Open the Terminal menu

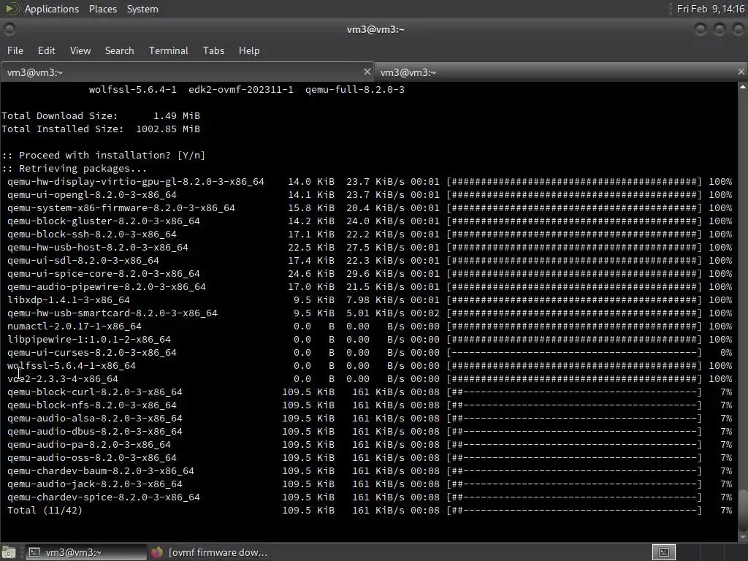[x=169, y=50]
